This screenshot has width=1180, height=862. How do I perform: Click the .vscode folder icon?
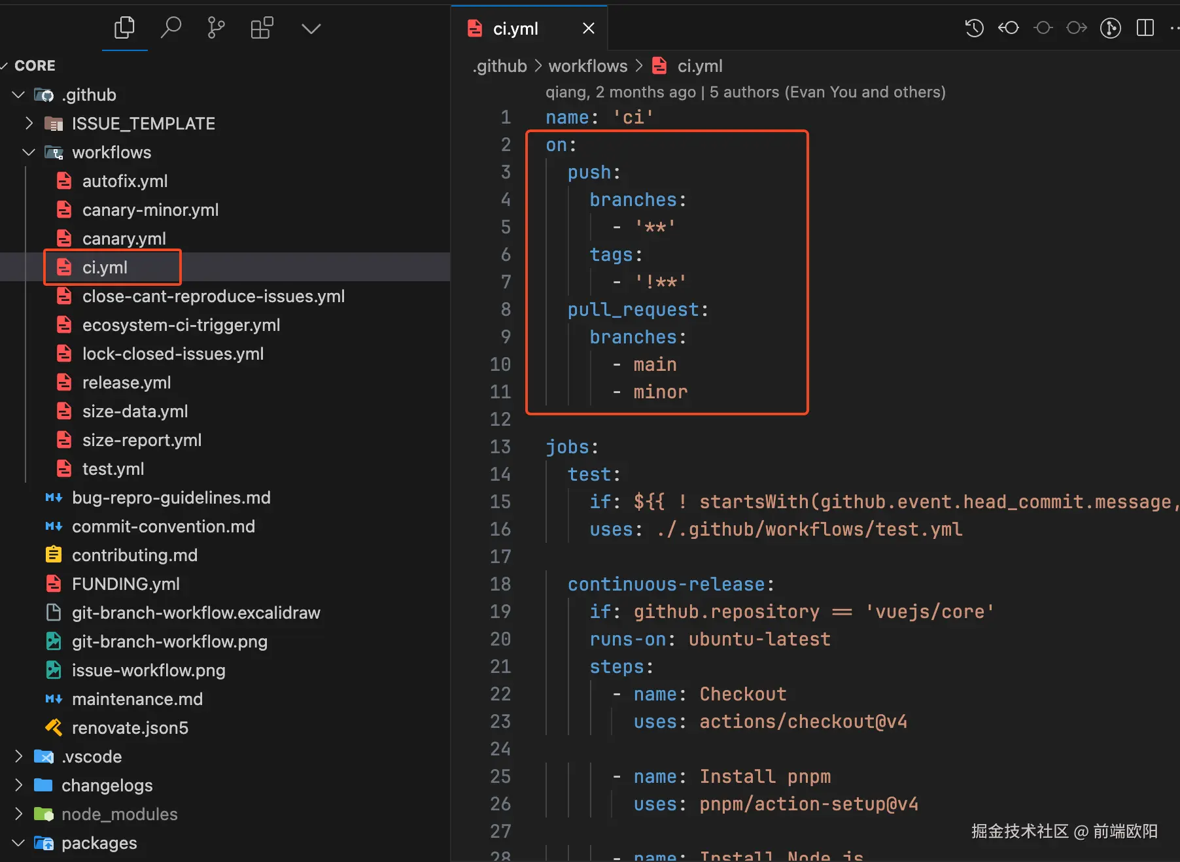click(44, 757)
